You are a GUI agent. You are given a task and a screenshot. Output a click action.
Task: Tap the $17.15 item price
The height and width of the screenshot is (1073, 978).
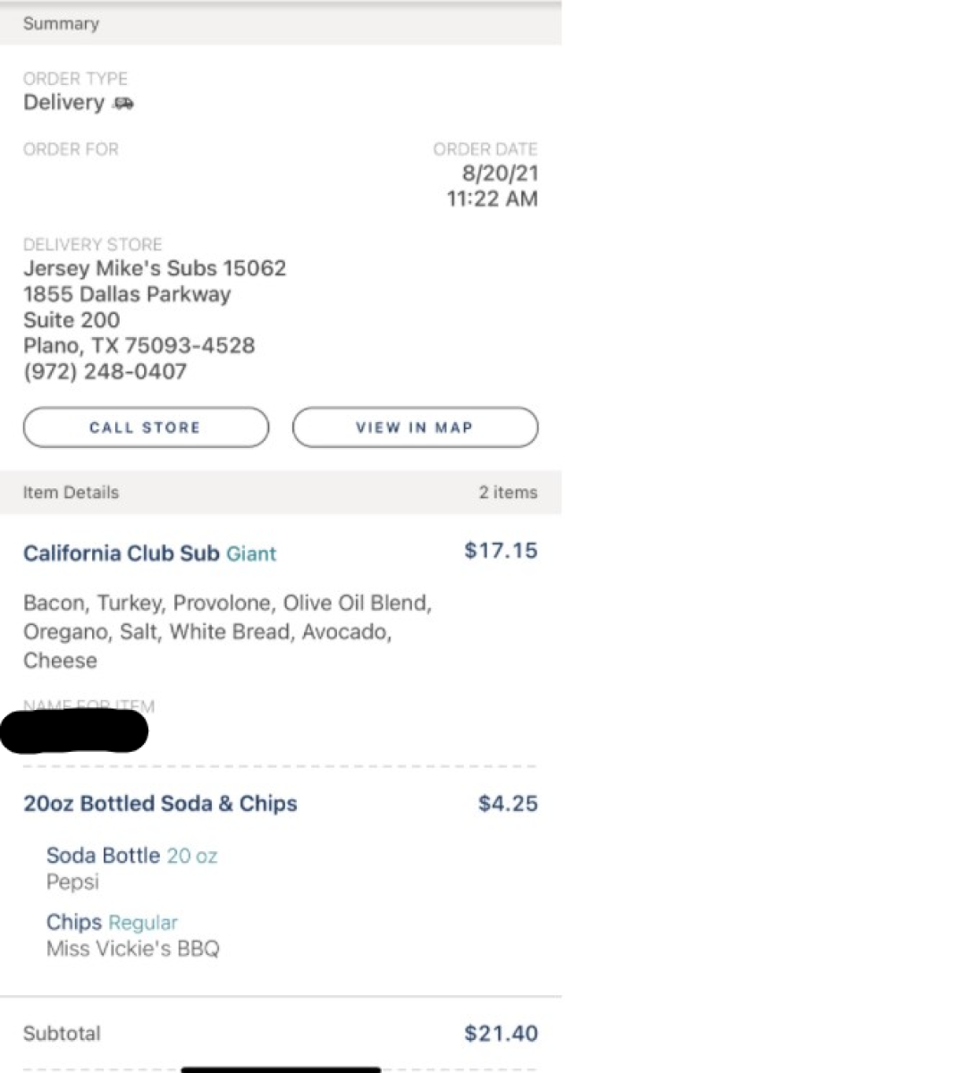pos(501,551)
